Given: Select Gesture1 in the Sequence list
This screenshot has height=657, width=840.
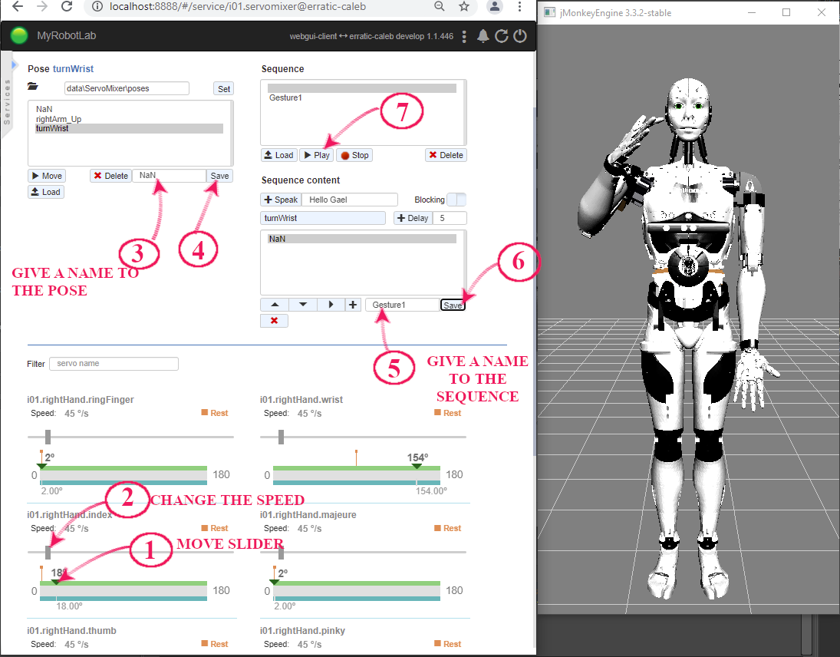Looking at the screenshot, I should pos(285,98).
